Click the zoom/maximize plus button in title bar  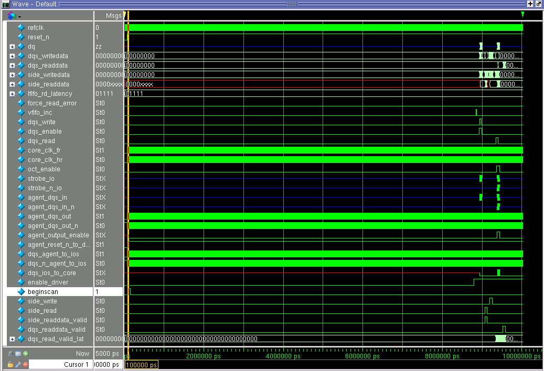[530, 4]
